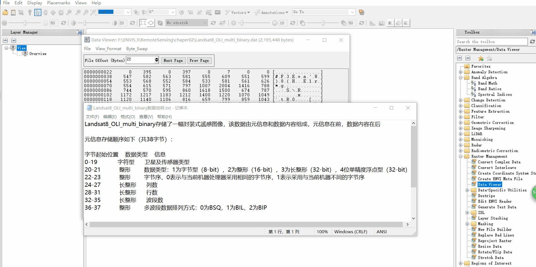Open the No stretch dropdown

205,23
